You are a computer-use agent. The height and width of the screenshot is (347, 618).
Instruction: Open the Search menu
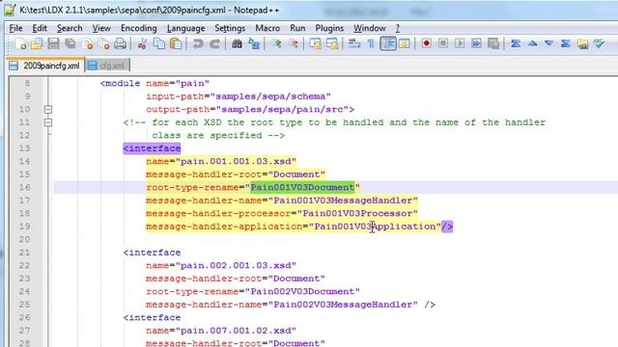(70, 28)
